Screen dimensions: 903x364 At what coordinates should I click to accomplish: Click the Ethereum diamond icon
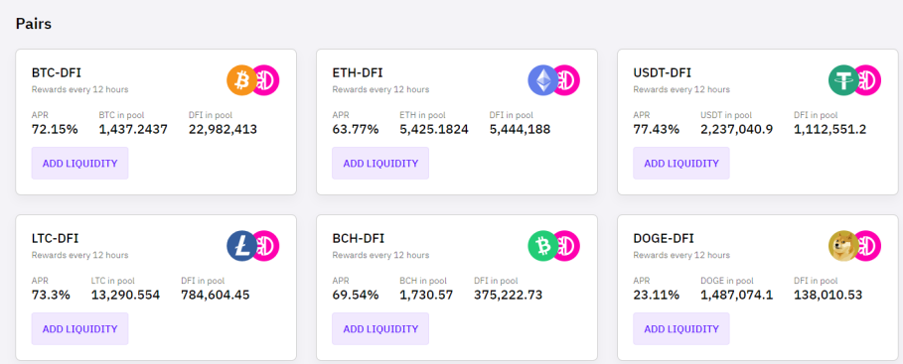coord(542,80)
